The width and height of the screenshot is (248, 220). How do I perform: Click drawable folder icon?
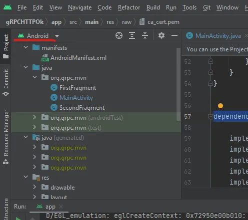pos(45,187)
